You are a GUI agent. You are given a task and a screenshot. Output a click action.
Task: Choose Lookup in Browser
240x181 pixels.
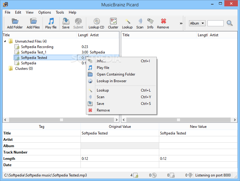click(122, 81)
